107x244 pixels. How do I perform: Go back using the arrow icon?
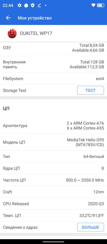pos(8,18)
